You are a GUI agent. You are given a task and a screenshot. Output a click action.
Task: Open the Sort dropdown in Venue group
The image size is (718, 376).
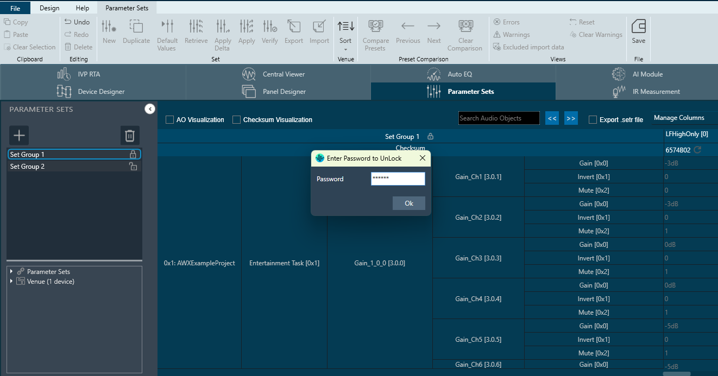coord(345,35)
